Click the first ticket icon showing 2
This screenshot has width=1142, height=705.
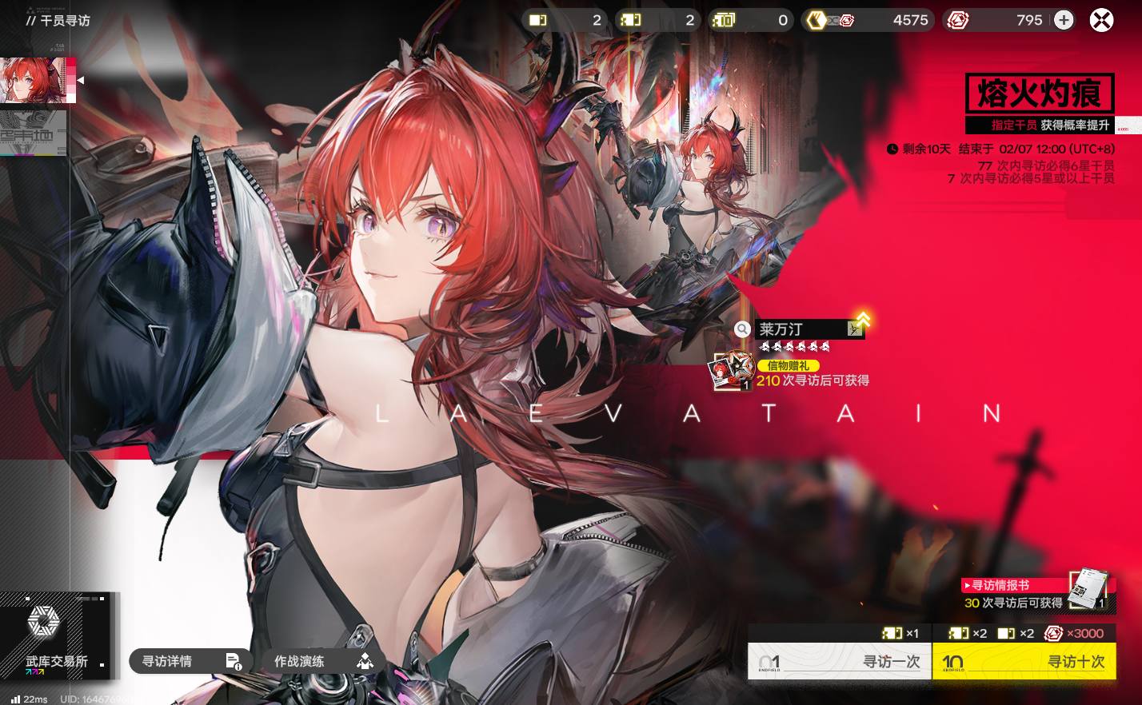(538, 20)
